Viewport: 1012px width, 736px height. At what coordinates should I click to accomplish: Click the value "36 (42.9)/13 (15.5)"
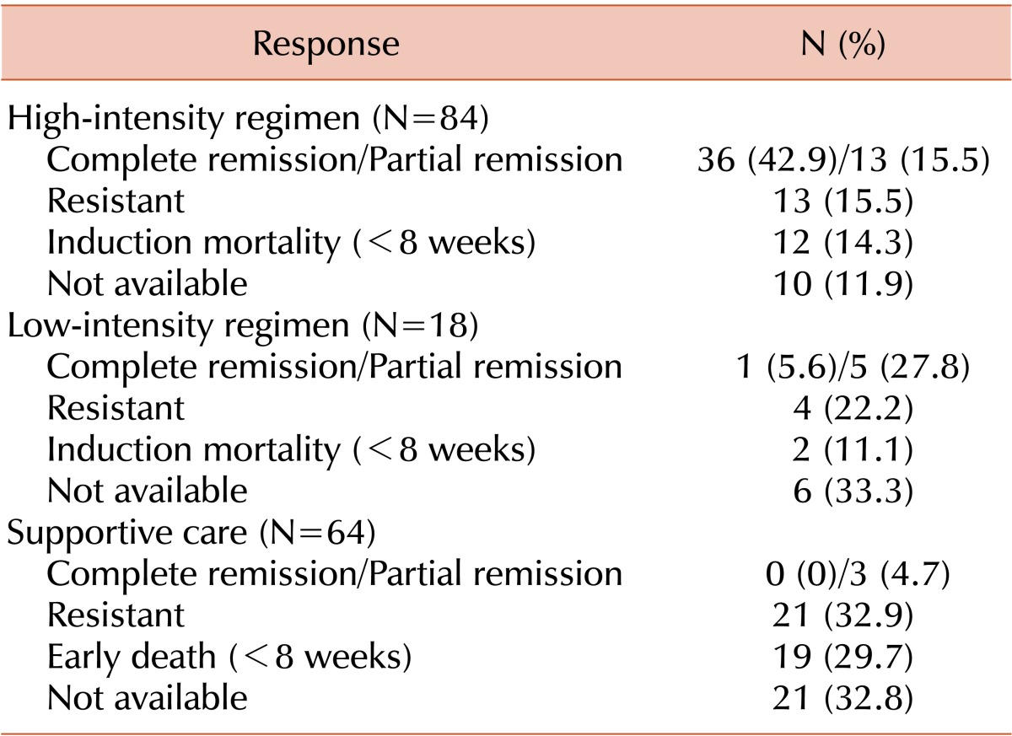coord(840,159)
